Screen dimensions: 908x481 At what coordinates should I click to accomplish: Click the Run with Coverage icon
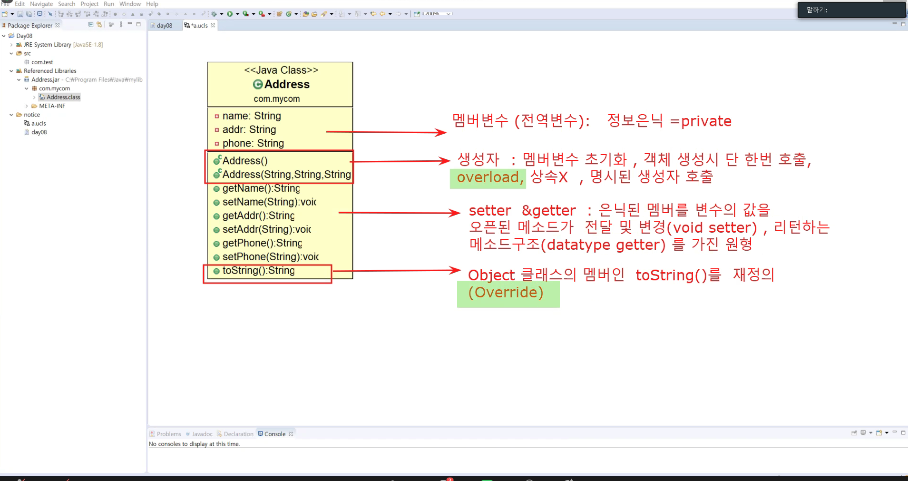pyautogui.click(x=245, y=14)
